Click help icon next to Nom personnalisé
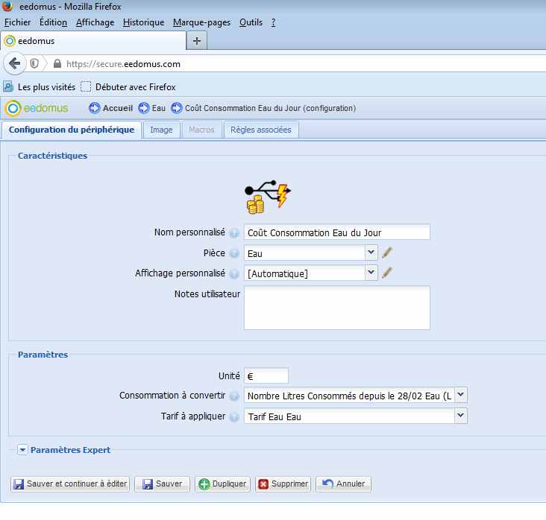The width and height of the screenshot is (546, 520). click(234, 233)
